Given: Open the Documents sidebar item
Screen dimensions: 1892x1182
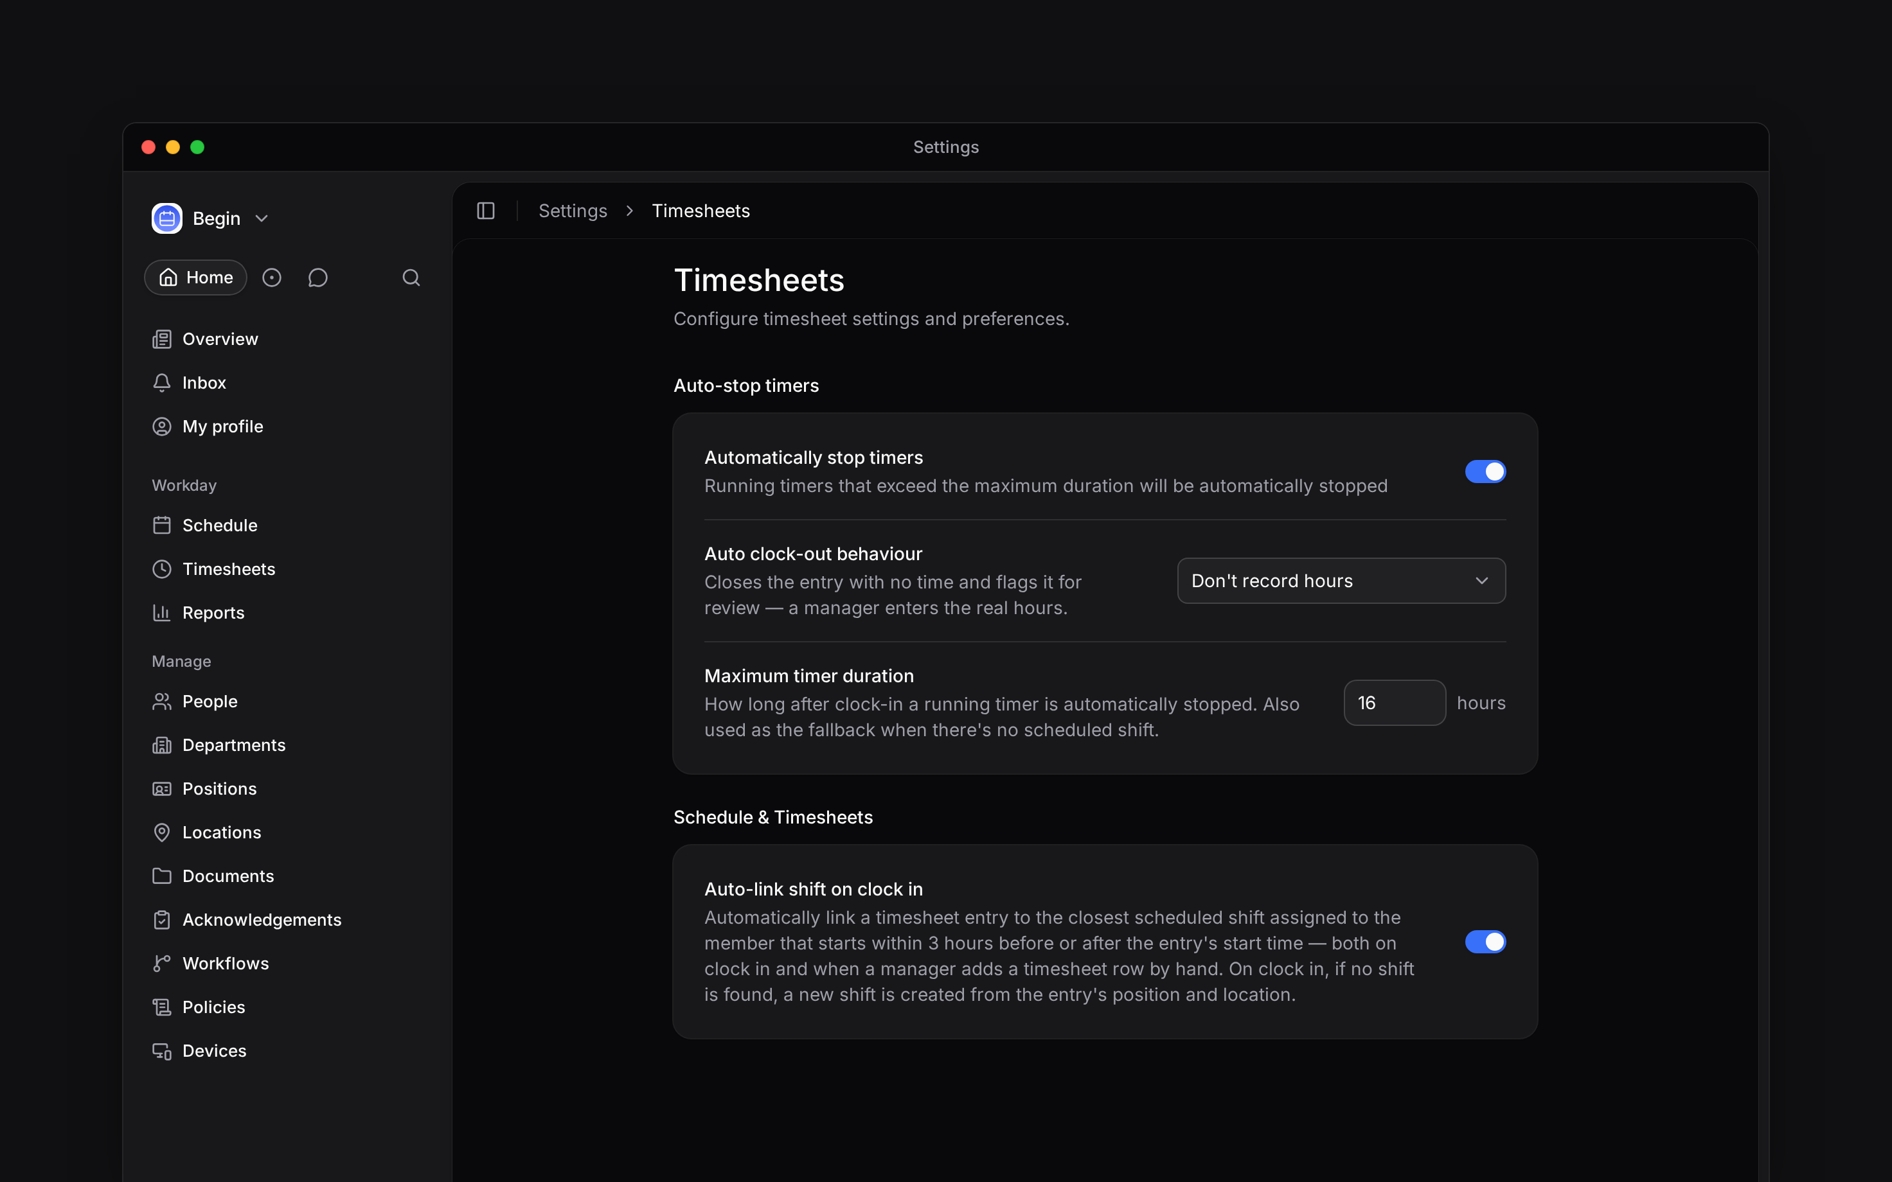Looking at the screenshot, I should point(287,876).
